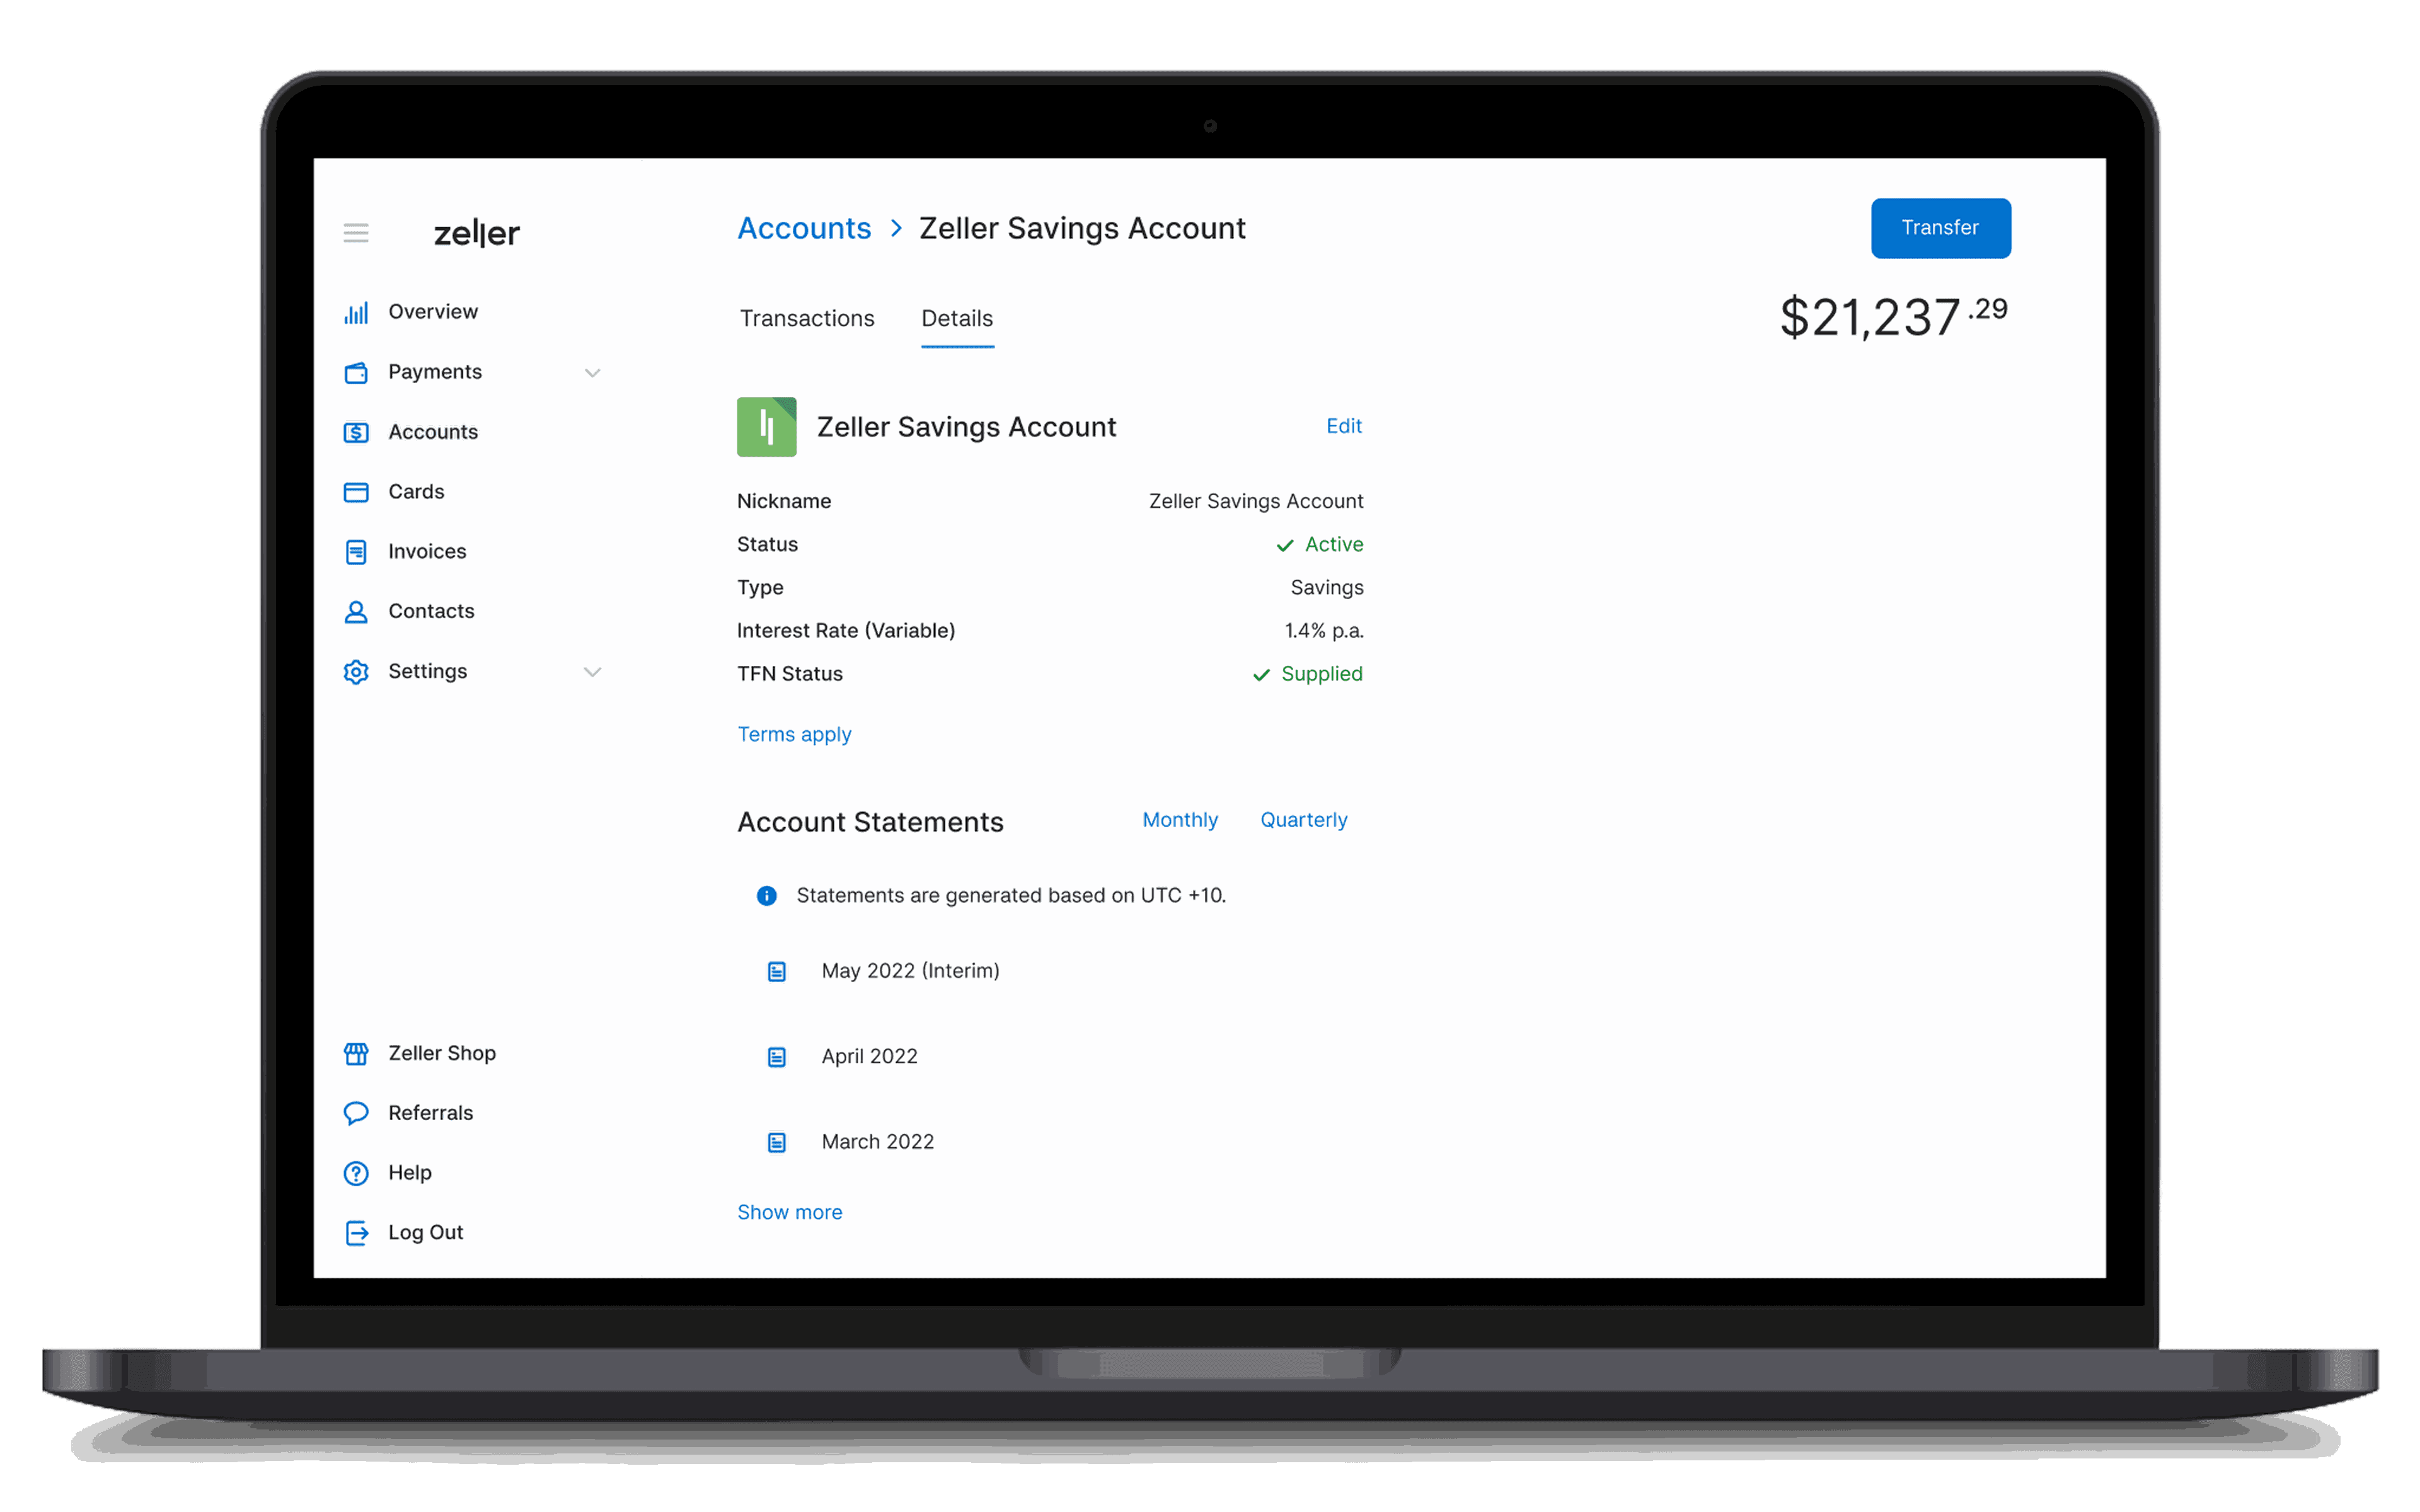Screen dimensions: 2420x1512
Task: Switch to the Transactions tab
Action: [807, 318]
